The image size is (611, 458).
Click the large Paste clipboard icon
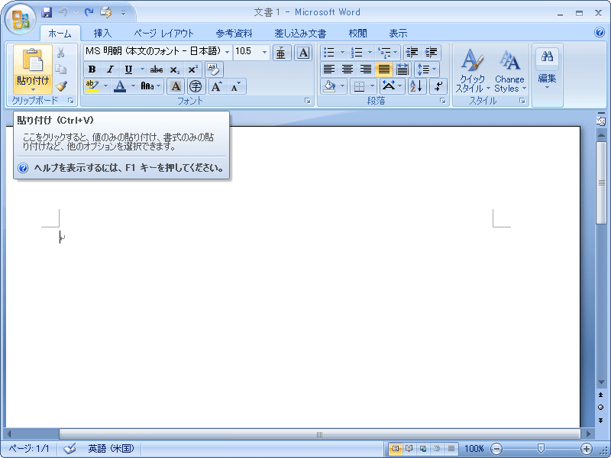point(33,60)
